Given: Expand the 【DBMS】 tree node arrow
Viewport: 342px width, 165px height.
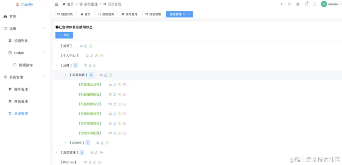Looking at the screenshot, I should coord(65,143).
